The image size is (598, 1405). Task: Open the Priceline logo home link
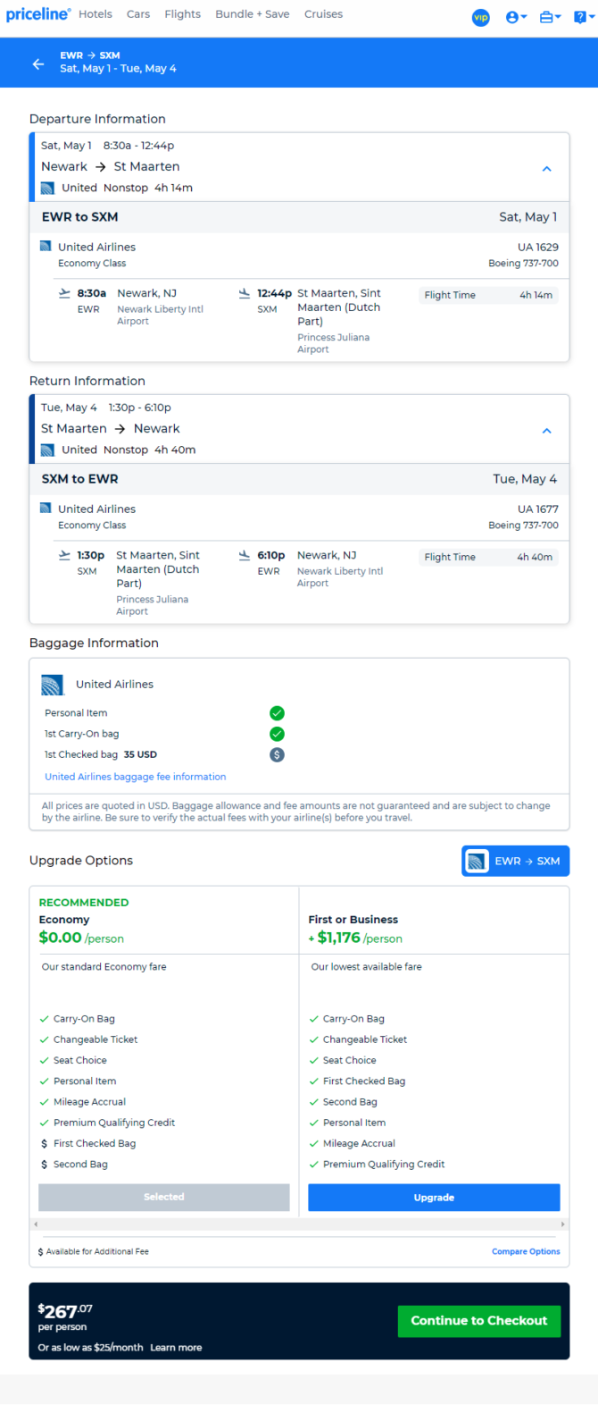click(x=38, y=14)
